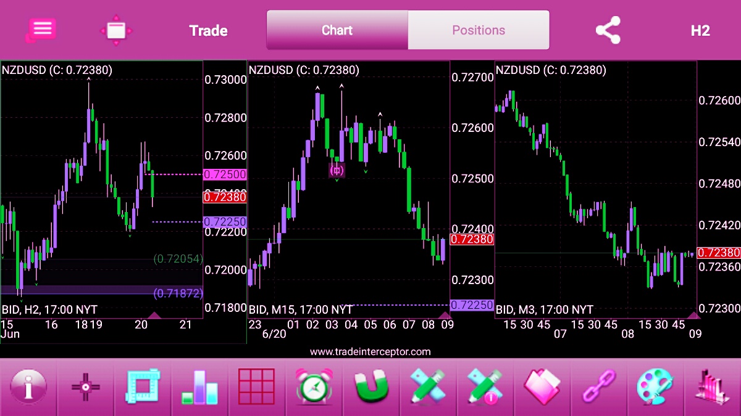This screenshot has height=416, width=741.
Task: Select the (0.71872) support level label
Action: 178,293
